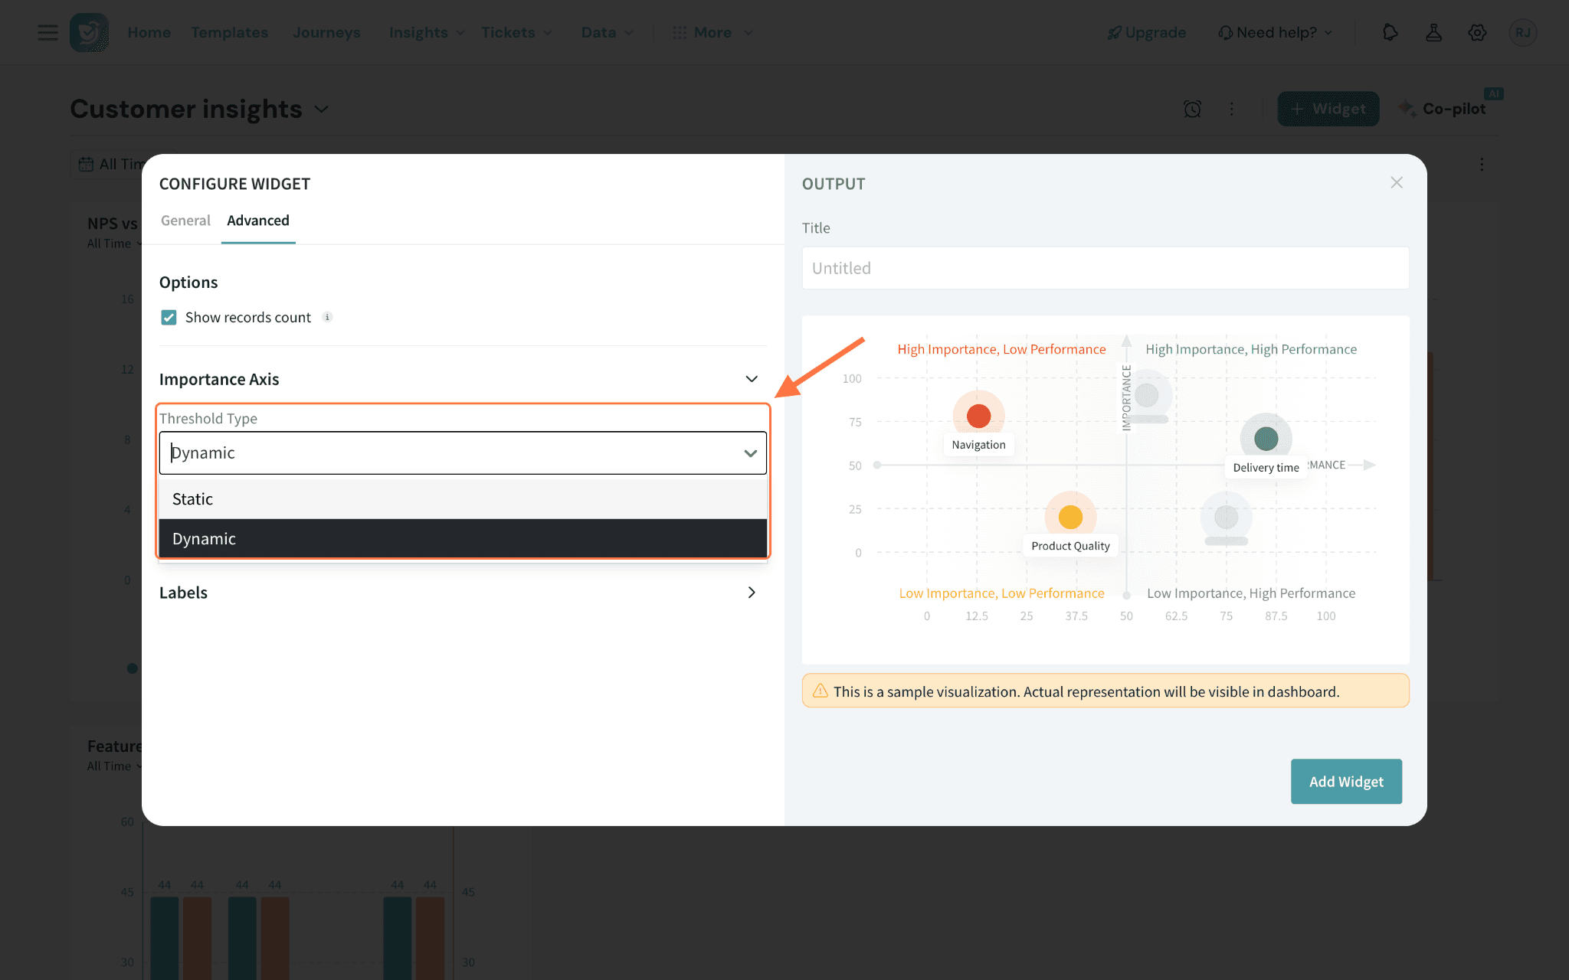
Task: Click the filter bar three-dot menu
Action: (1482, 164)
